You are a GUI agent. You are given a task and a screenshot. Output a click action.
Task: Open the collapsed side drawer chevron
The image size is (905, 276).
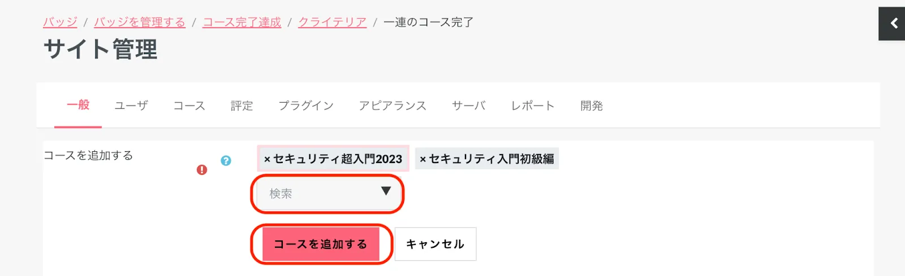pyautogui.click(x=894, y=23)
